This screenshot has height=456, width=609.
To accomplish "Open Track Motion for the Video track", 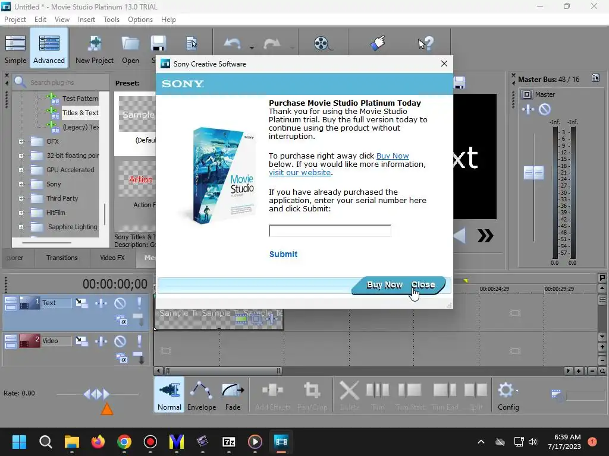I will pos(81,341).
